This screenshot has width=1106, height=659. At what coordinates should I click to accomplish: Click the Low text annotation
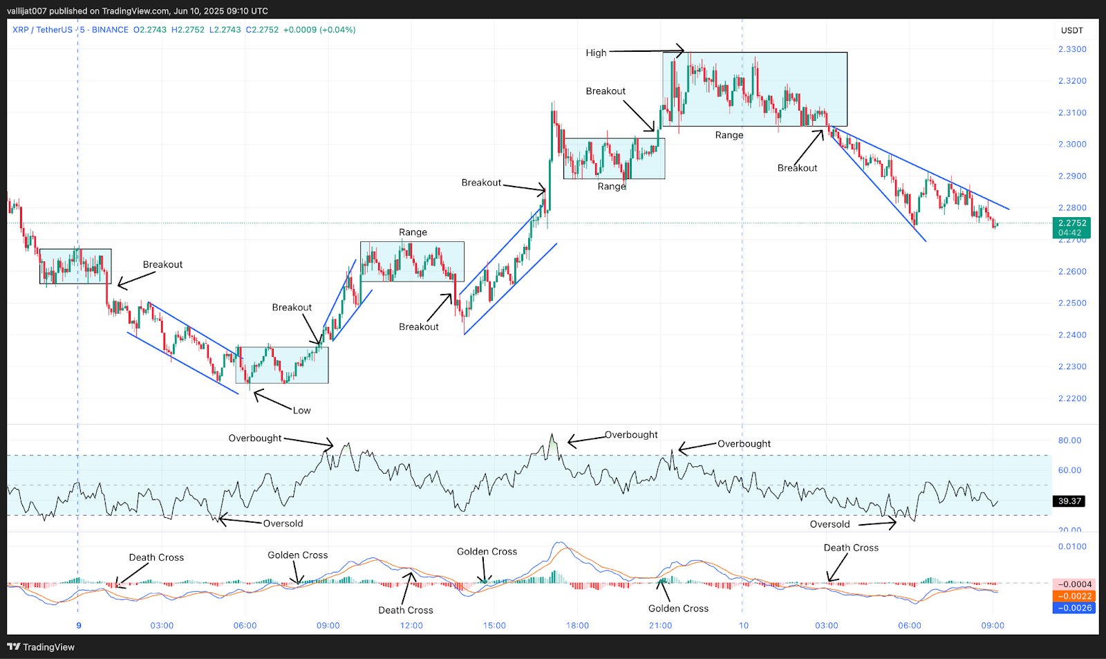click(x=302, y=410)
